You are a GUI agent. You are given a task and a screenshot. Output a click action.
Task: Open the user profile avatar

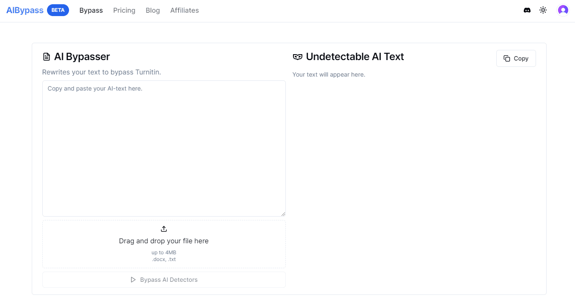(563, 10)
